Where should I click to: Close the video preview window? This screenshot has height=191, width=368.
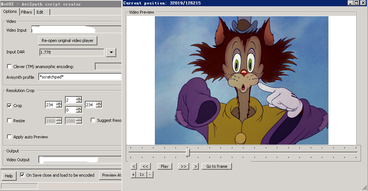(363, 3)
